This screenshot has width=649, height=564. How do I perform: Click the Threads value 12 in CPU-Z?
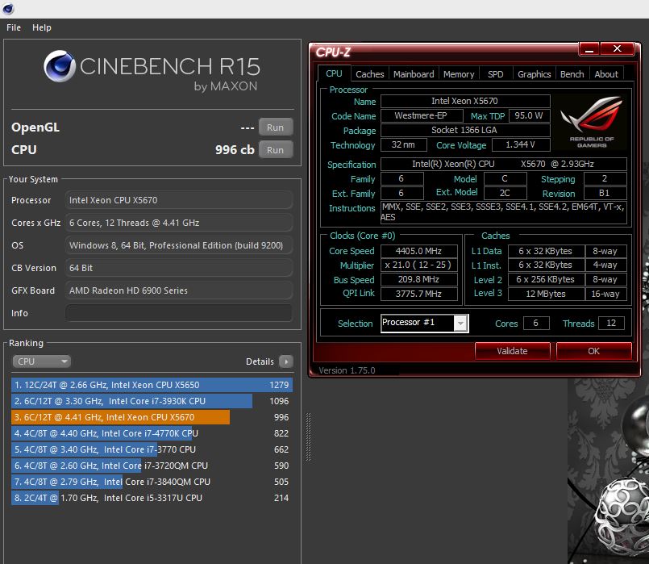pos(611,323)
